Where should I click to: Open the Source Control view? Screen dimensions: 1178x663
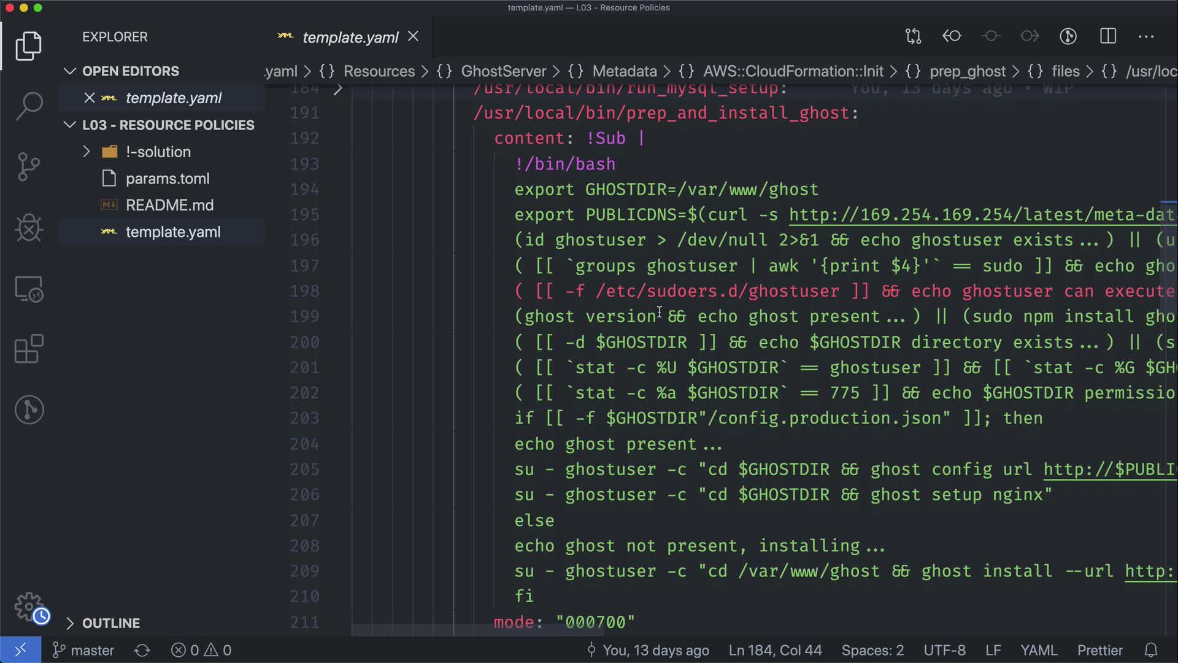tap(29, 166)
